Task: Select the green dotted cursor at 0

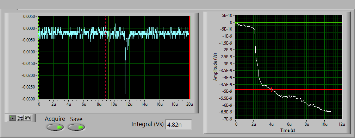Action: point(38,58)
